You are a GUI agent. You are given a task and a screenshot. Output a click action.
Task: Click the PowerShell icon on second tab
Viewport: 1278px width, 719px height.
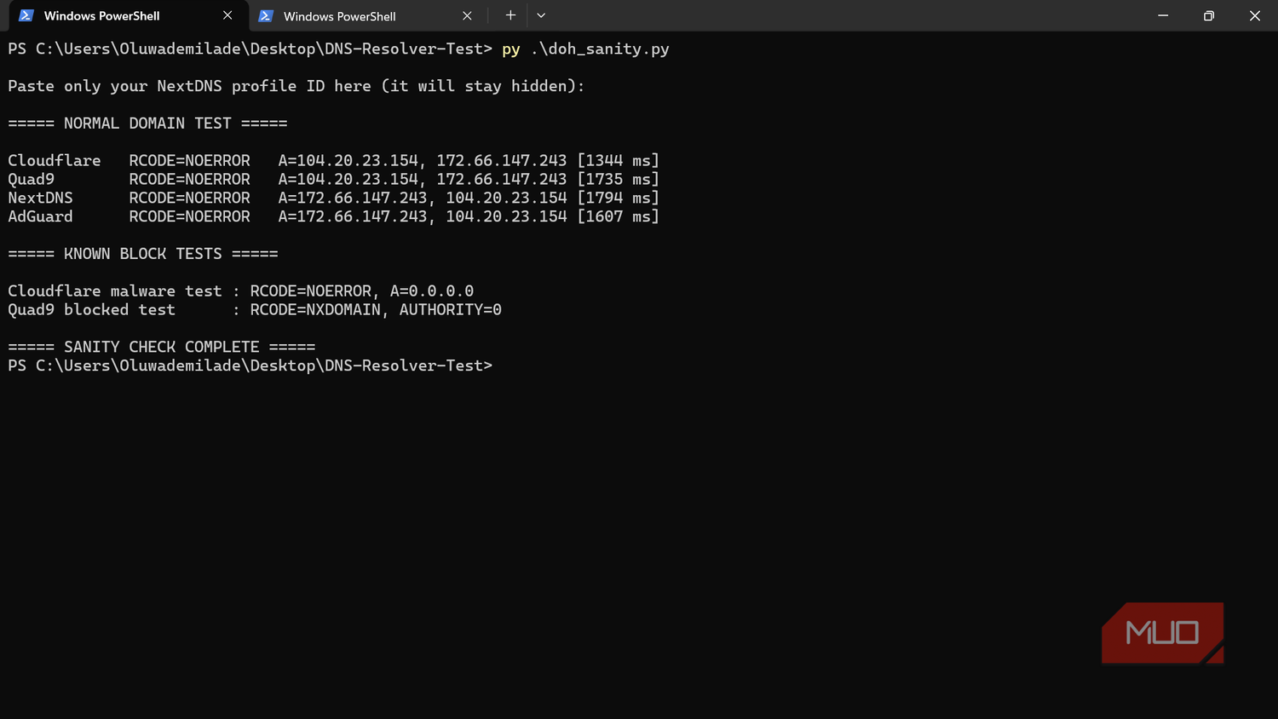point(266,15)
